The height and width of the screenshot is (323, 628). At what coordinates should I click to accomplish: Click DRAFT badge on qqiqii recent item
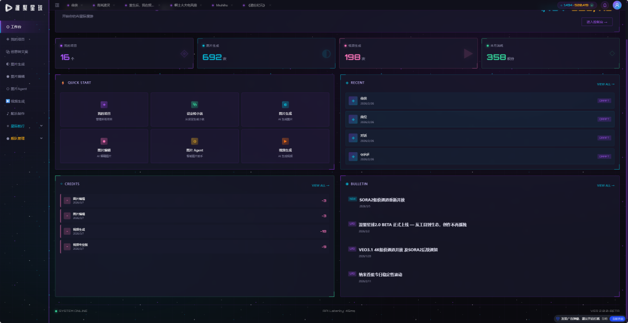point(604,156)
